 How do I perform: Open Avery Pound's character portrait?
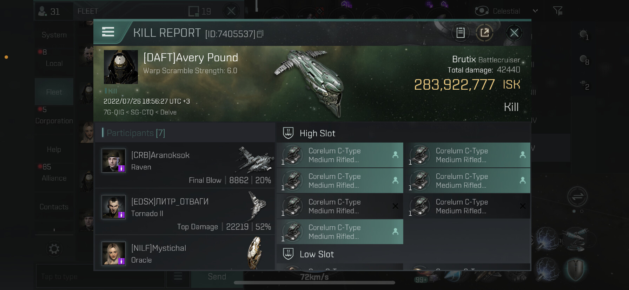tap(121, 67)
